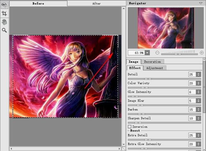The width and height of the screenshot is (206, 151).
Task: Adjust the Navigator zoom slider
Action: click(x=179, y=54)
